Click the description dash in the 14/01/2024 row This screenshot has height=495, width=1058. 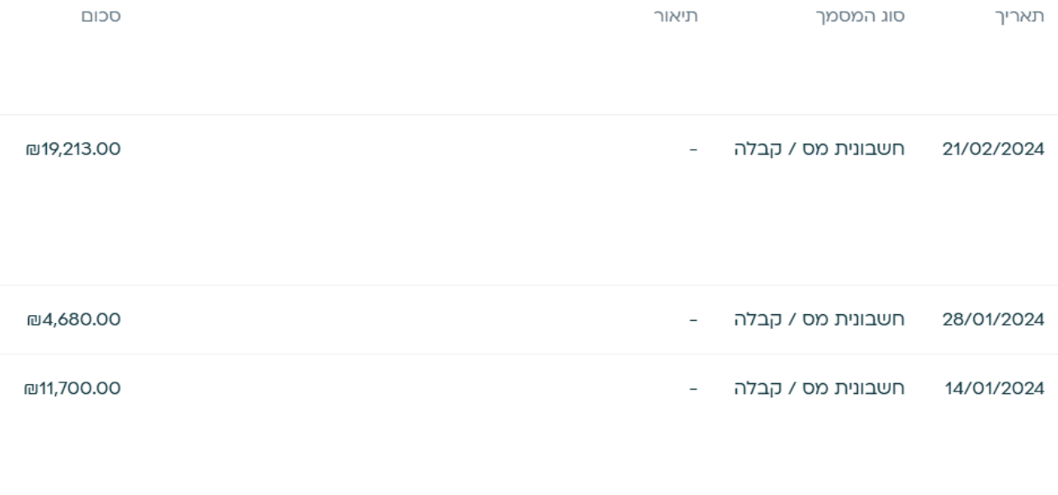point(694,388)
